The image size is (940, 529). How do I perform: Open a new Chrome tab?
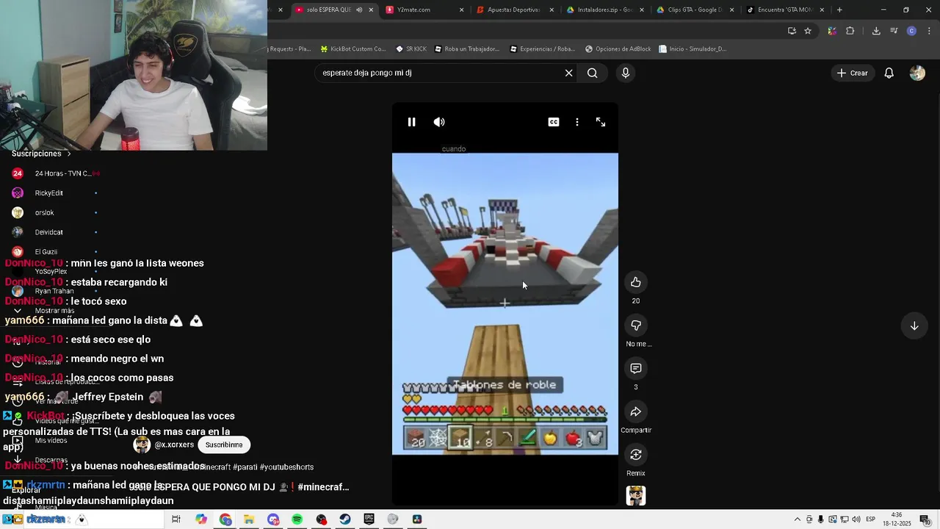[839, 10]
